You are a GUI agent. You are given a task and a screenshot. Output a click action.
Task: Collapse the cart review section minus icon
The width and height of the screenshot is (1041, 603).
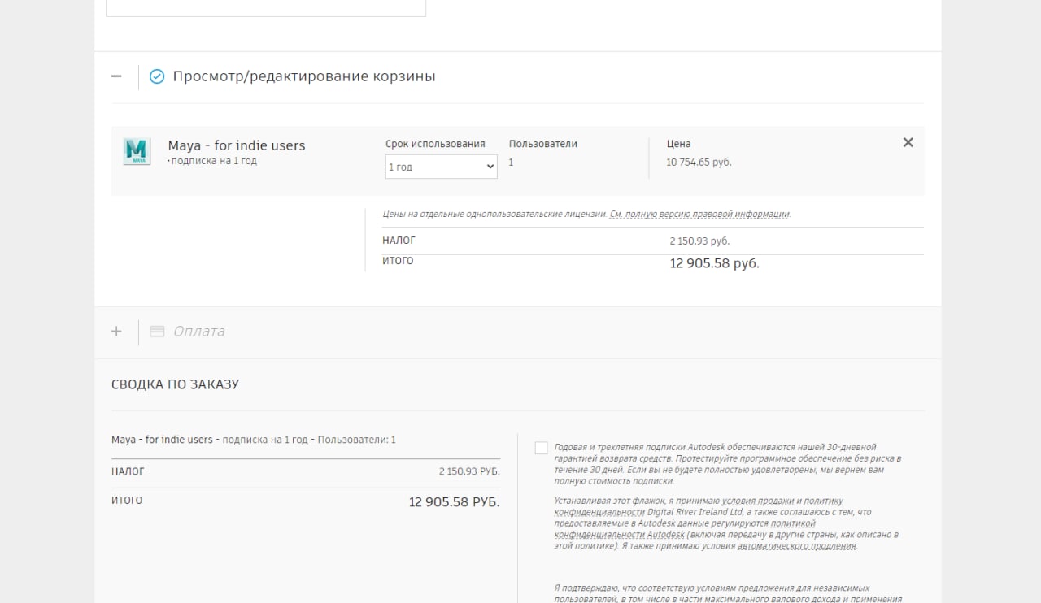(116, 76)
